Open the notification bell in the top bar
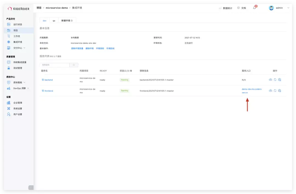This screenshot has height=194, width=296. coord(254,8)
